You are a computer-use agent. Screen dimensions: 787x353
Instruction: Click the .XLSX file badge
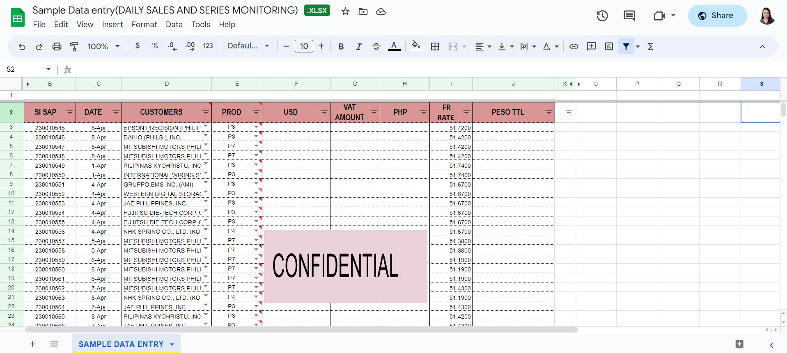[317, 11]
